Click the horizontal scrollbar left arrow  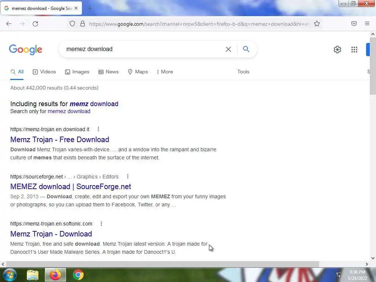point(3,264)
